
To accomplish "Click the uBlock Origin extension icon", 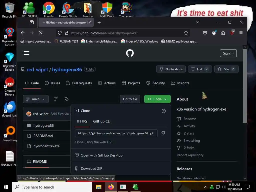I will point(232,33).
